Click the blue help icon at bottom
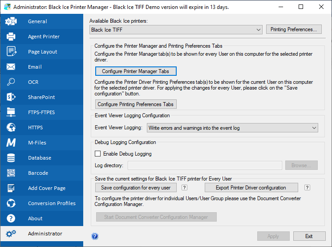 point(95,236)
